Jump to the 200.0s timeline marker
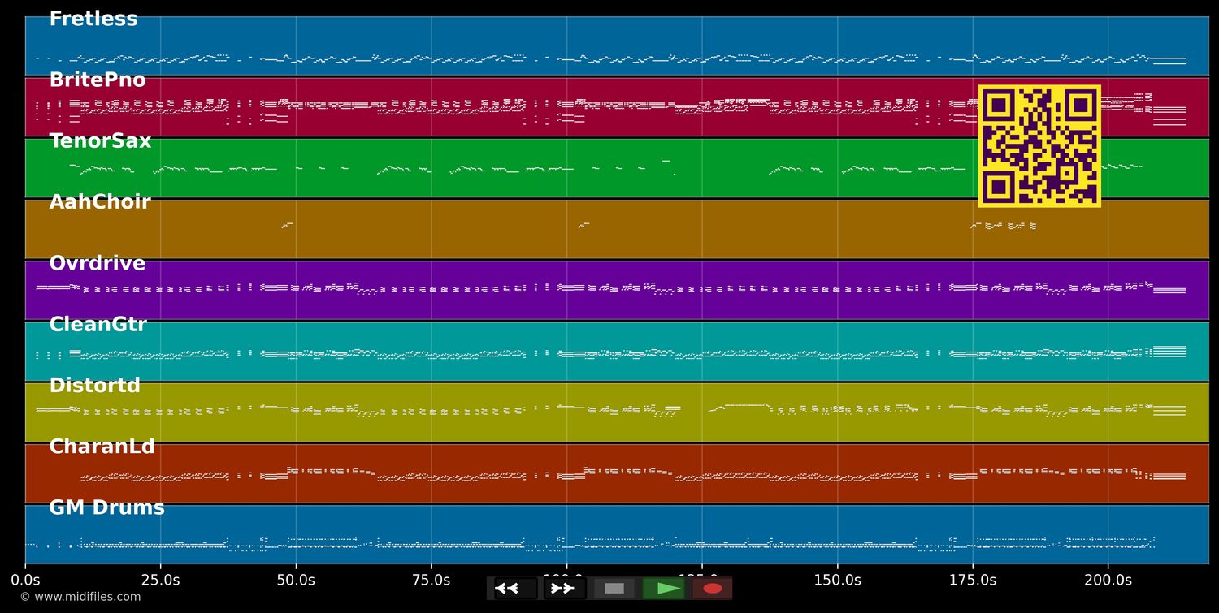The image size is (1219, 613). click(x=1108, y=581)
